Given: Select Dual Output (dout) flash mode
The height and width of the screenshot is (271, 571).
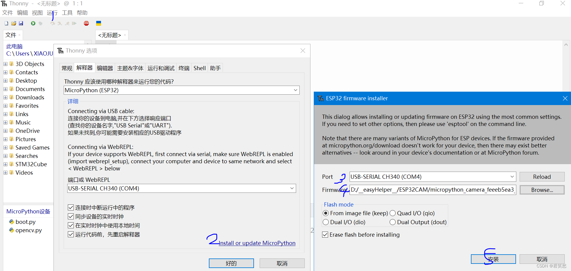Looking at the screenshot, I should 393,222.
